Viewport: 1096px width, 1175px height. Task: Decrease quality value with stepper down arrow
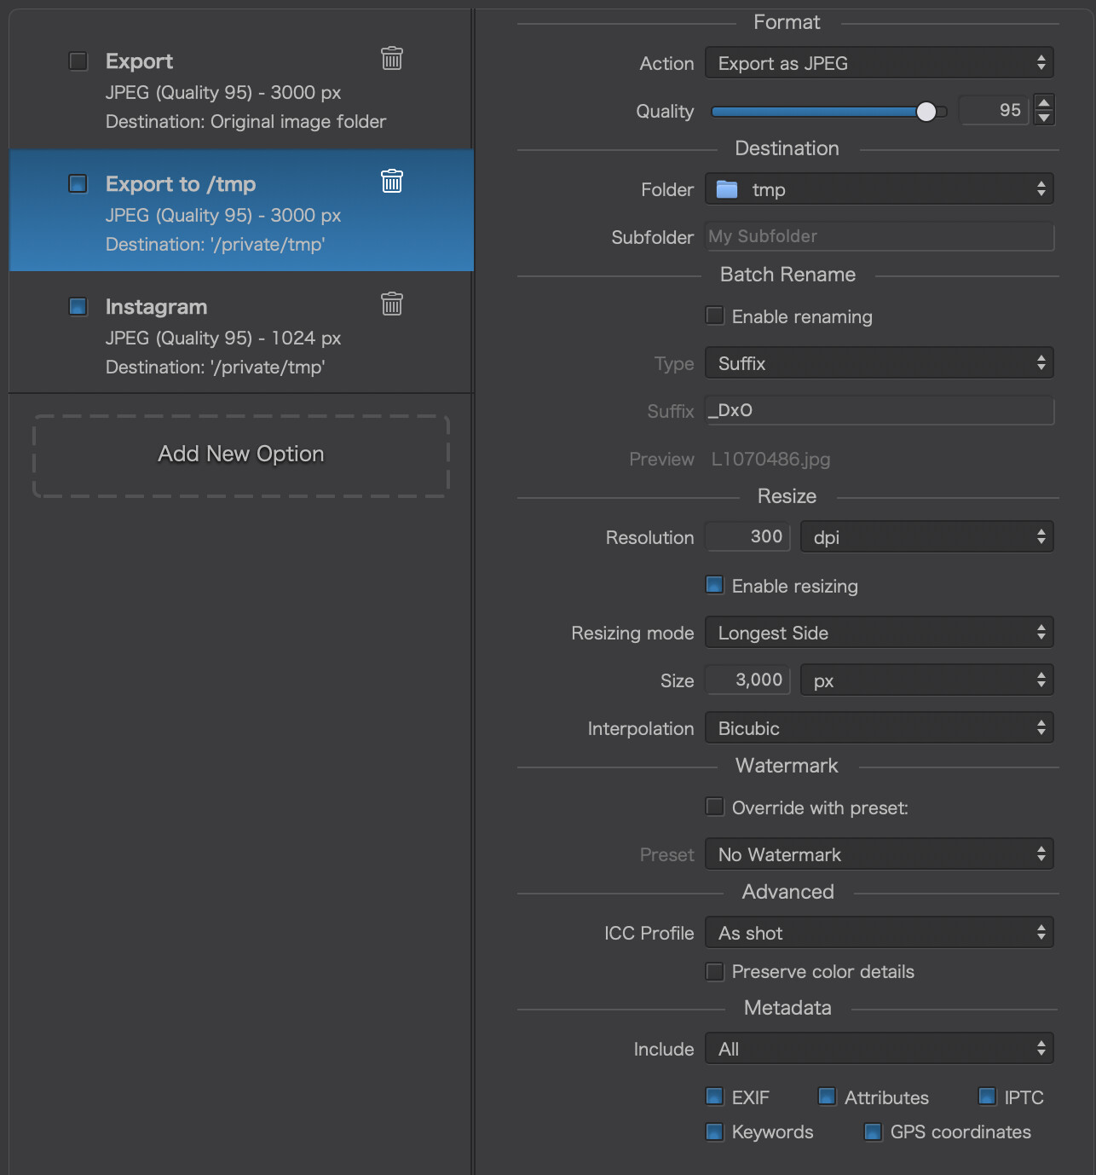click(x=1044, y=118)
